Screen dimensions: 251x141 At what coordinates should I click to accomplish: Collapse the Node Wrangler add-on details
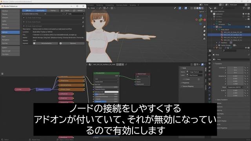(24, 26)
